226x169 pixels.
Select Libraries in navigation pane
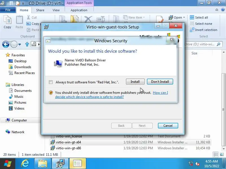click(15, 85)
